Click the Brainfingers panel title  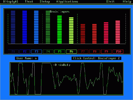point(60,11)
